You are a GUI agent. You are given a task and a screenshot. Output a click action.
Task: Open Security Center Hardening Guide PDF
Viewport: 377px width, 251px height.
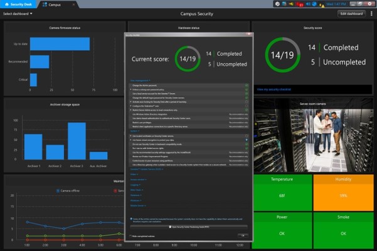(189, 227)
